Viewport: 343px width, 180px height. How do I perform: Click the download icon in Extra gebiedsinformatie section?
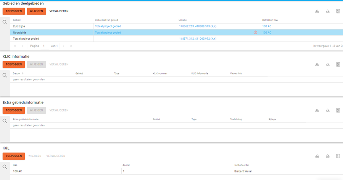[x=327, y=110]
